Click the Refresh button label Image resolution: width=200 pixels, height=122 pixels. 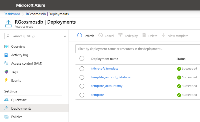[89, 36]
